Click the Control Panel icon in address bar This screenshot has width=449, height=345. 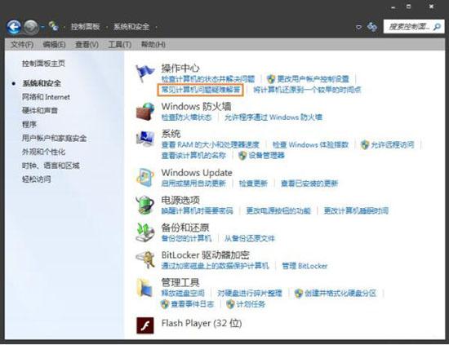54,27
